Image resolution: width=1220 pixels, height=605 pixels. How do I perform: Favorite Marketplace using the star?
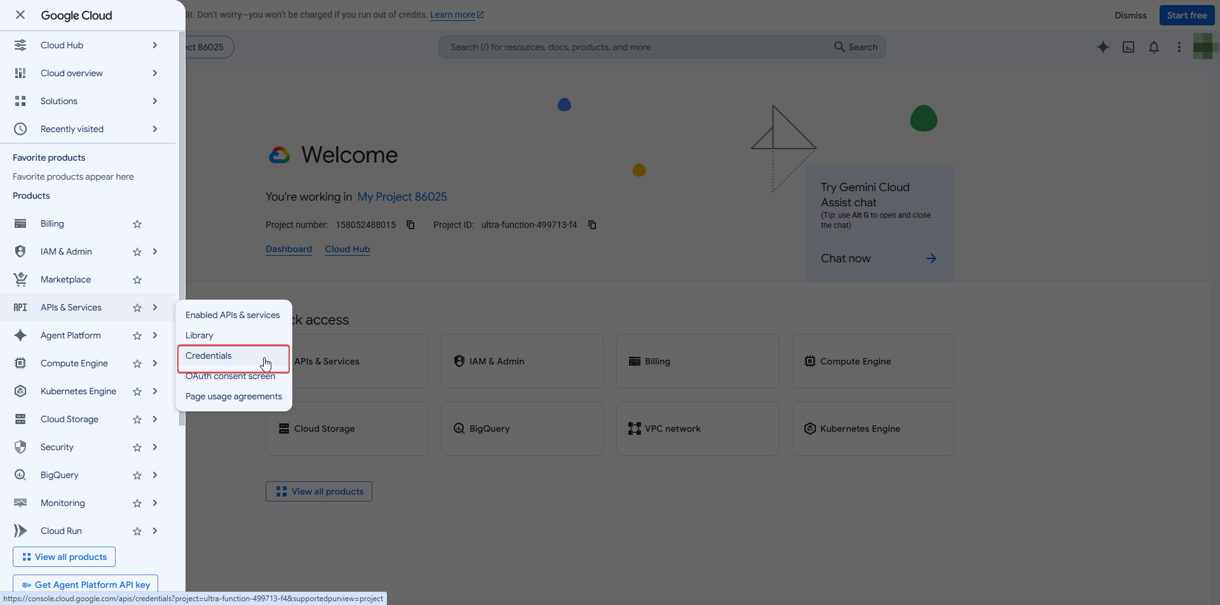pos(137,279)
